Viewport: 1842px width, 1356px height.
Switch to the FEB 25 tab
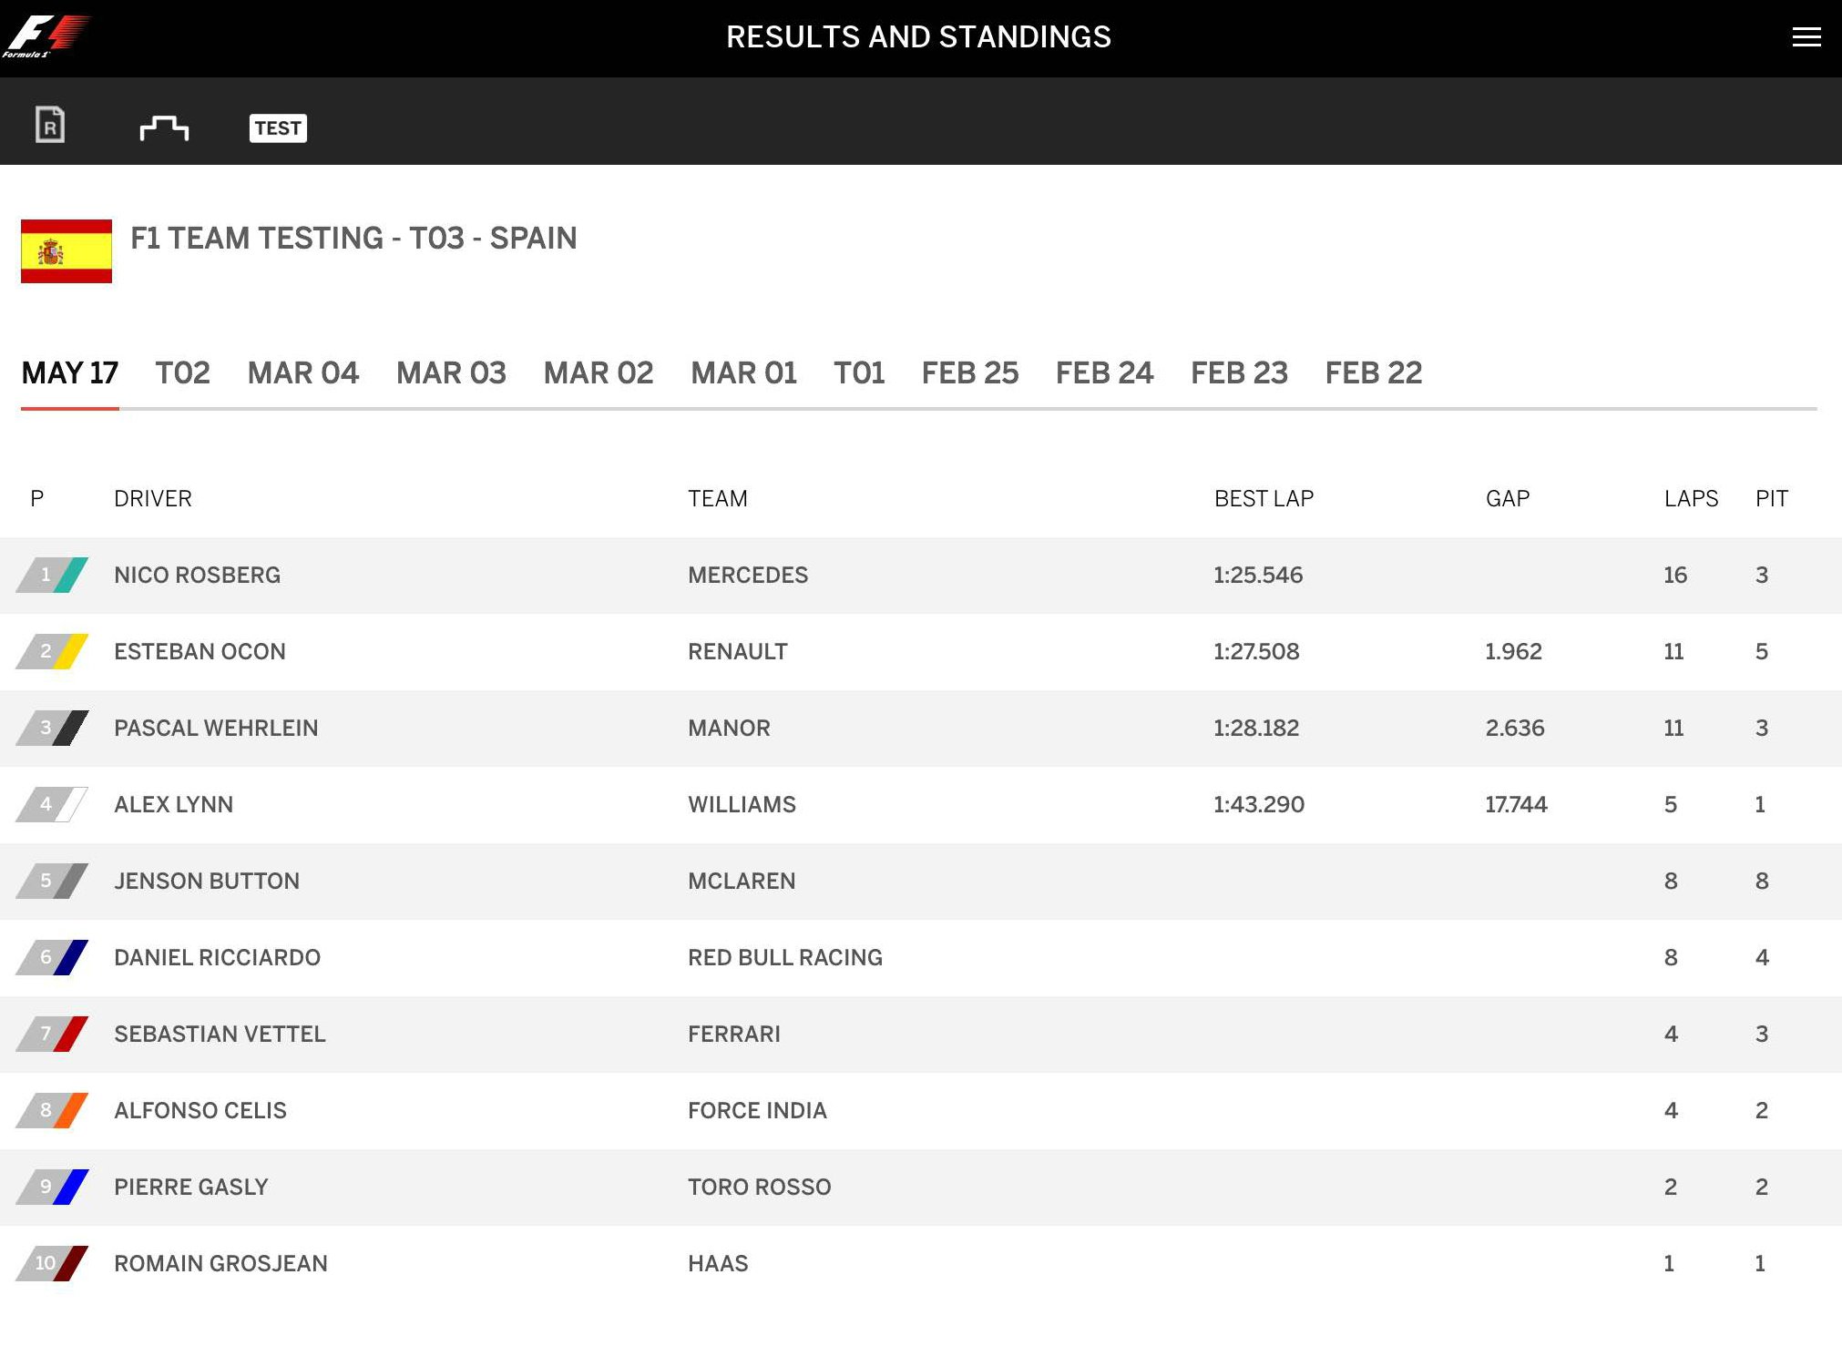(x=970, y=373)
